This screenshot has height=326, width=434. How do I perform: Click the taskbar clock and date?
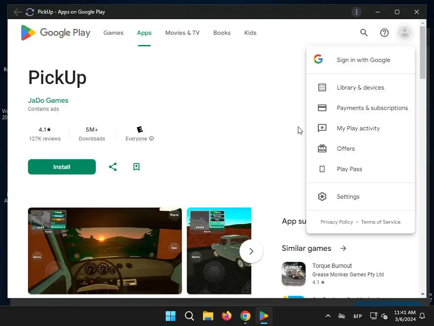[405, 316]
